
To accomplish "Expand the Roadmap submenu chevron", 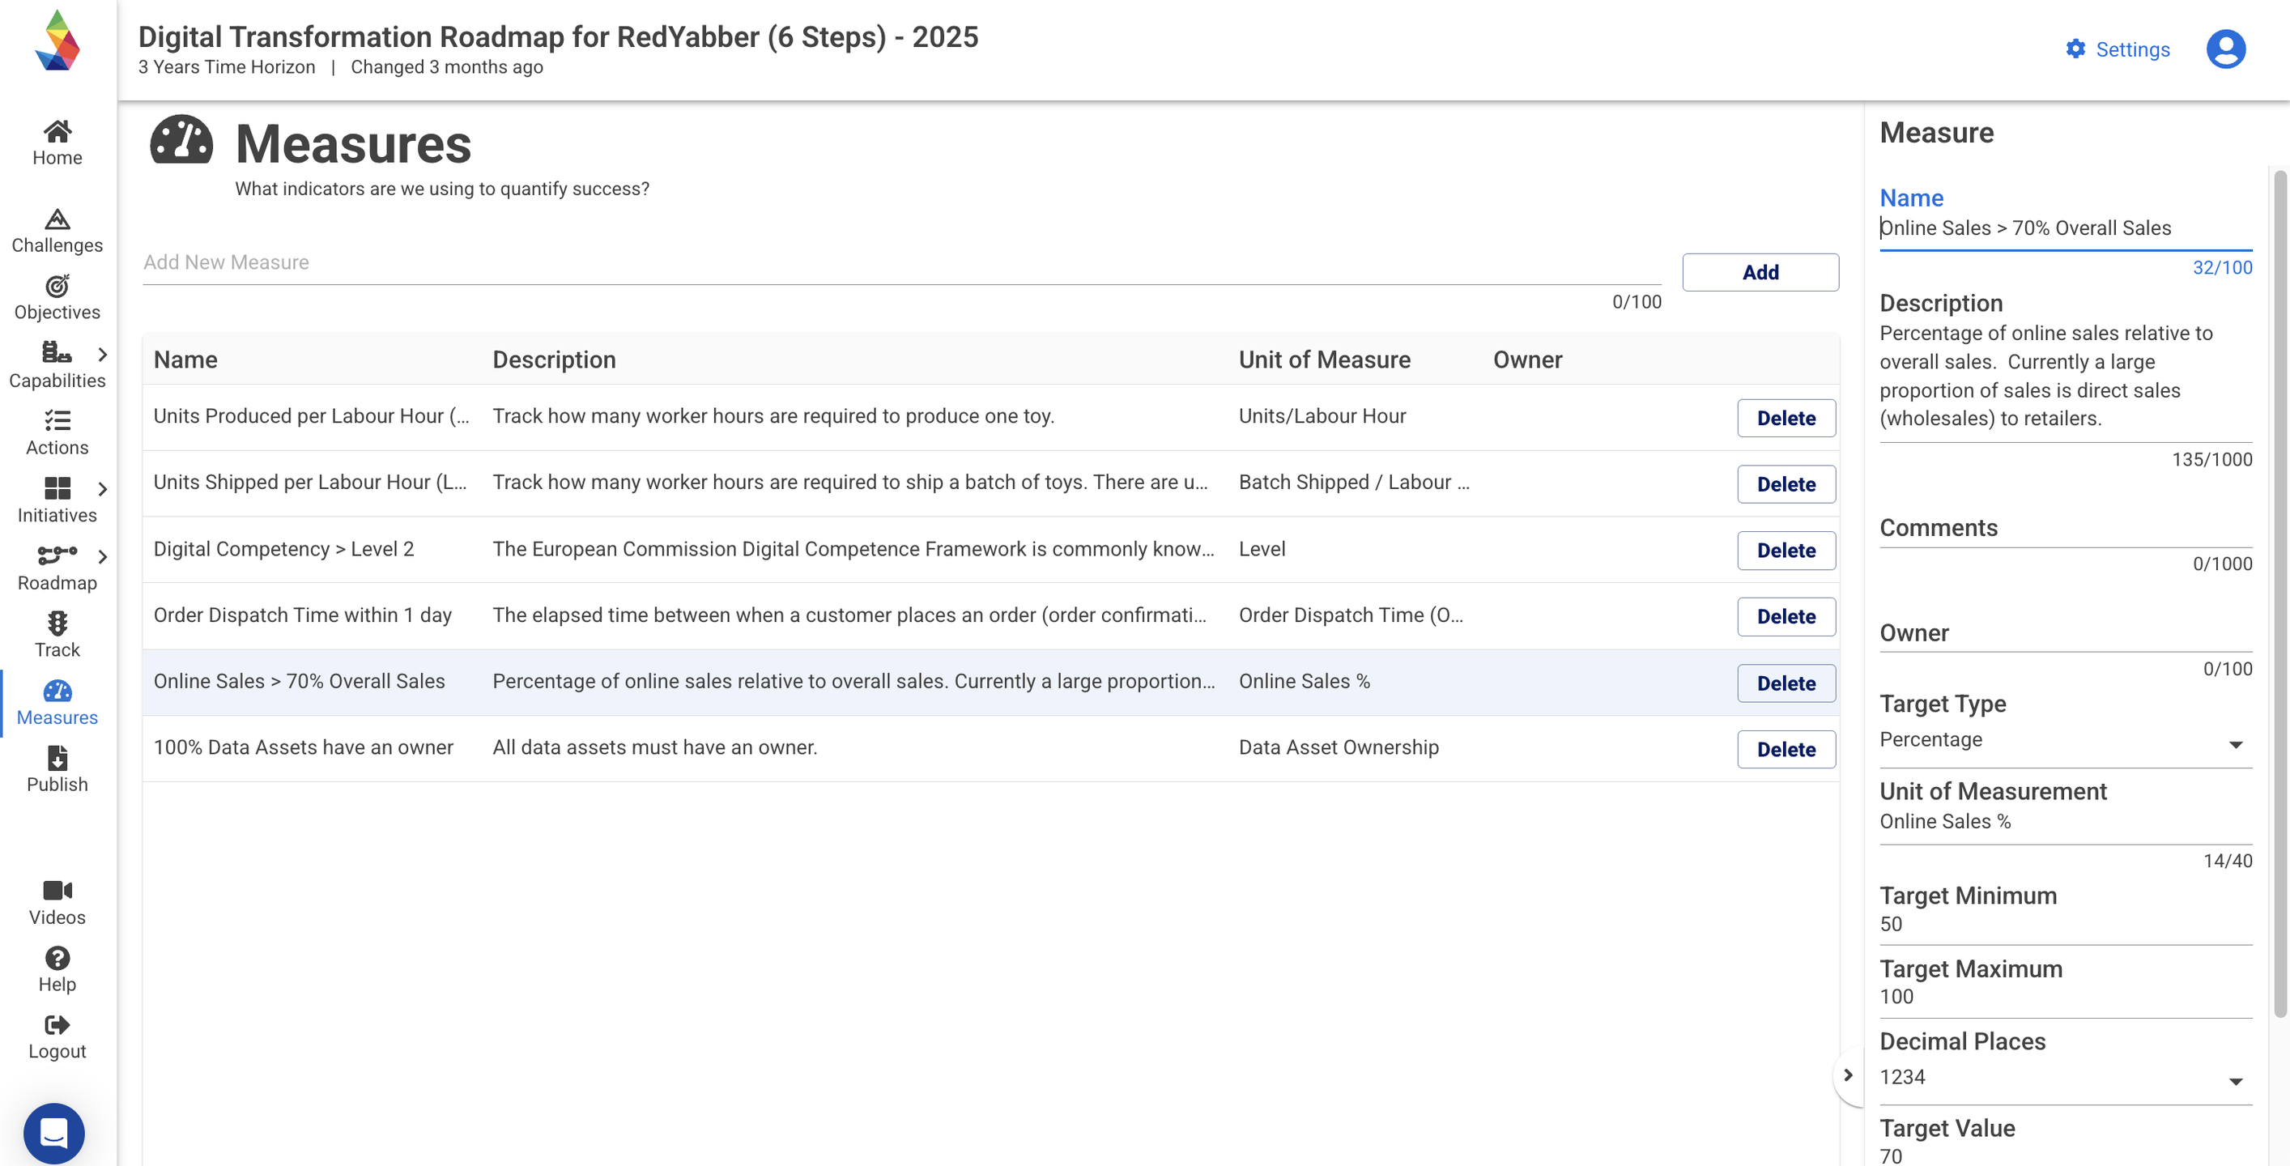I will pos(103,556).
